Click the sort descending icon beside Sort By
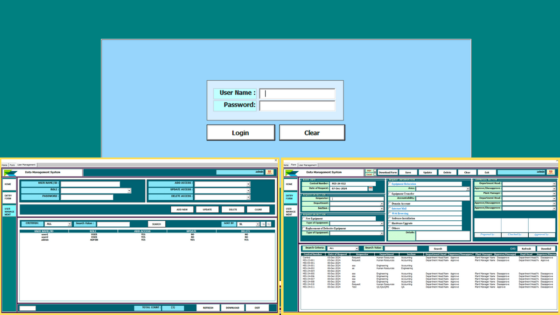This screenshot has height=315, width=560. (x=268, y=224)
